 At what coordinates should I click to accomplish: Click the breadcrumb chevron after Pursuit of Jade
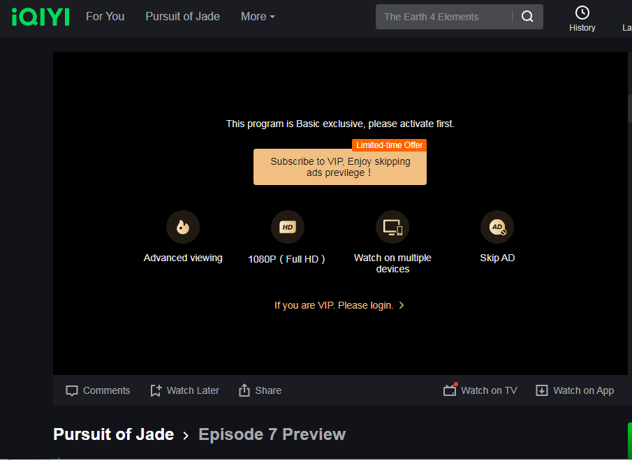coord(186,436)
